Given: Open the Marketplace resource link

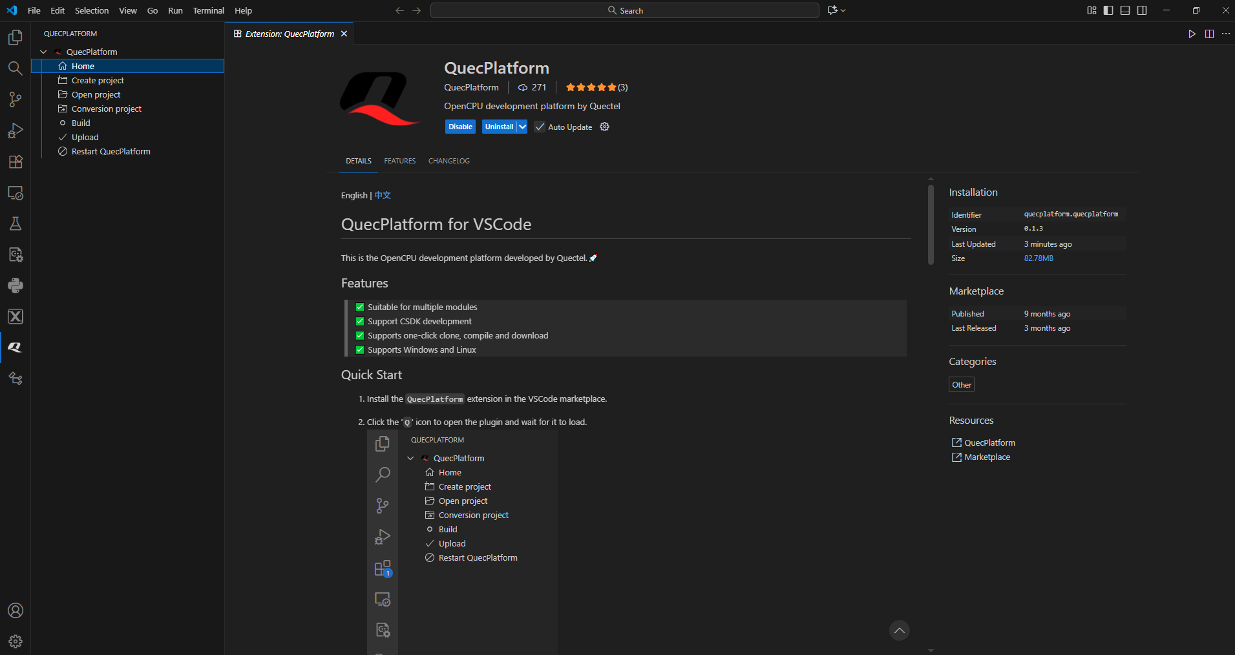Looking at the screenshot, I should coord(987,457).
